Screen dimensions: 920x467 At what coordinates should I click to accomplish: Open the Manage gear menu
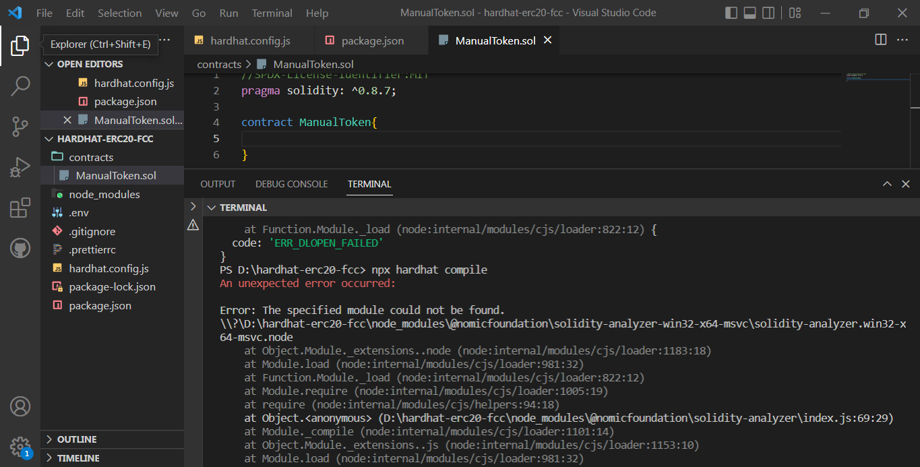click(20, 446)
